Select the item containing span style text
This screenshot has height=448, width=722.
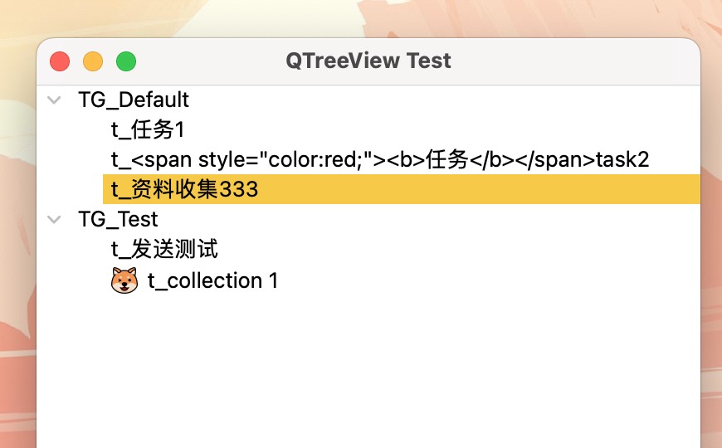tap(379, 160)
